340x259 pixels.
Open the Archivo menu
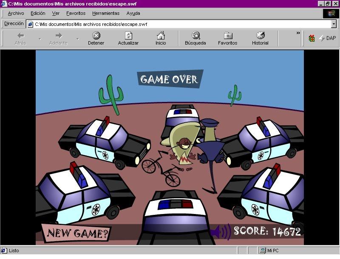(x=16, y=13)
